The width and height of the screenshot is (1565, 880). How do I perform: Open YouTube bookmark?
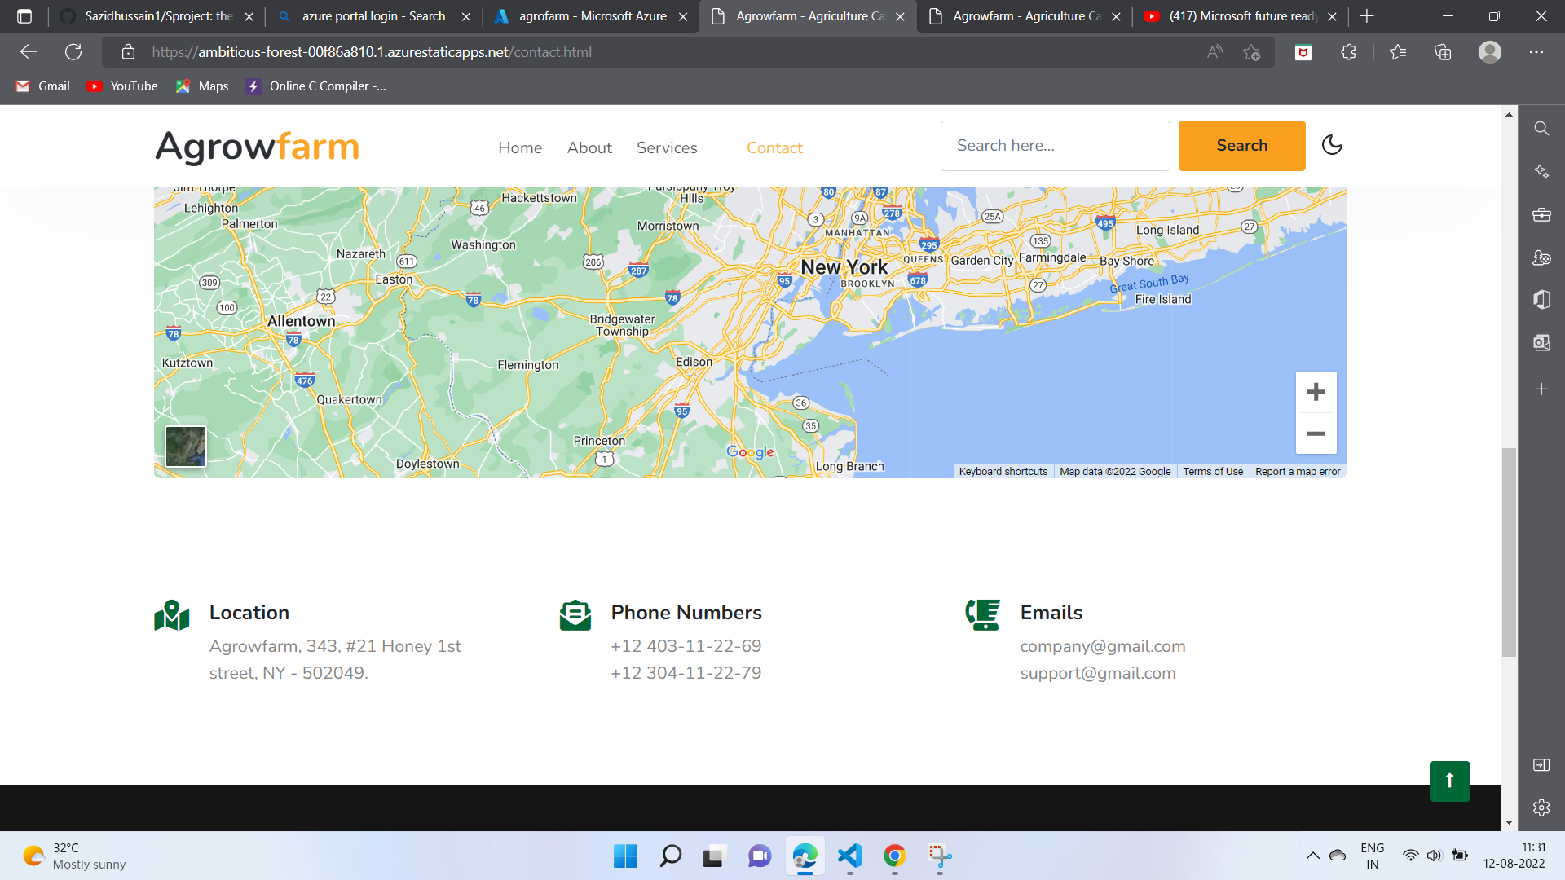tap(122, 86)
